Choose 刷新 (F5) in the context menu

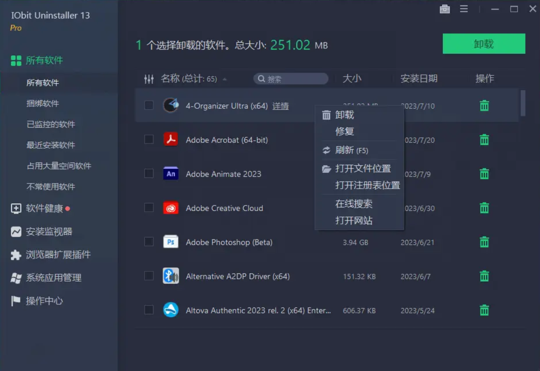(x=359, y=150)
